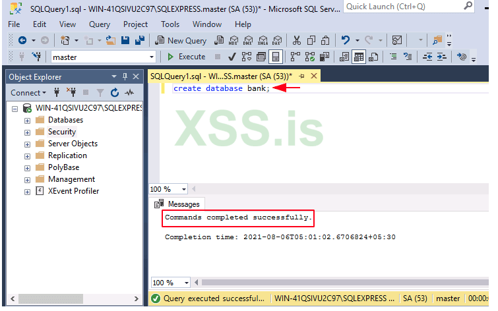This screenshot has height=311, width=498.
Task: Open a new DAX query
Action: tap(277, 40)
